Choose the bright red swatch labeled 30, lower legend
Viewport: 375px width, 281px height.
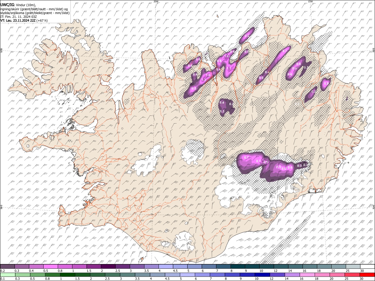pyautogui.click(x=367, y=275)
